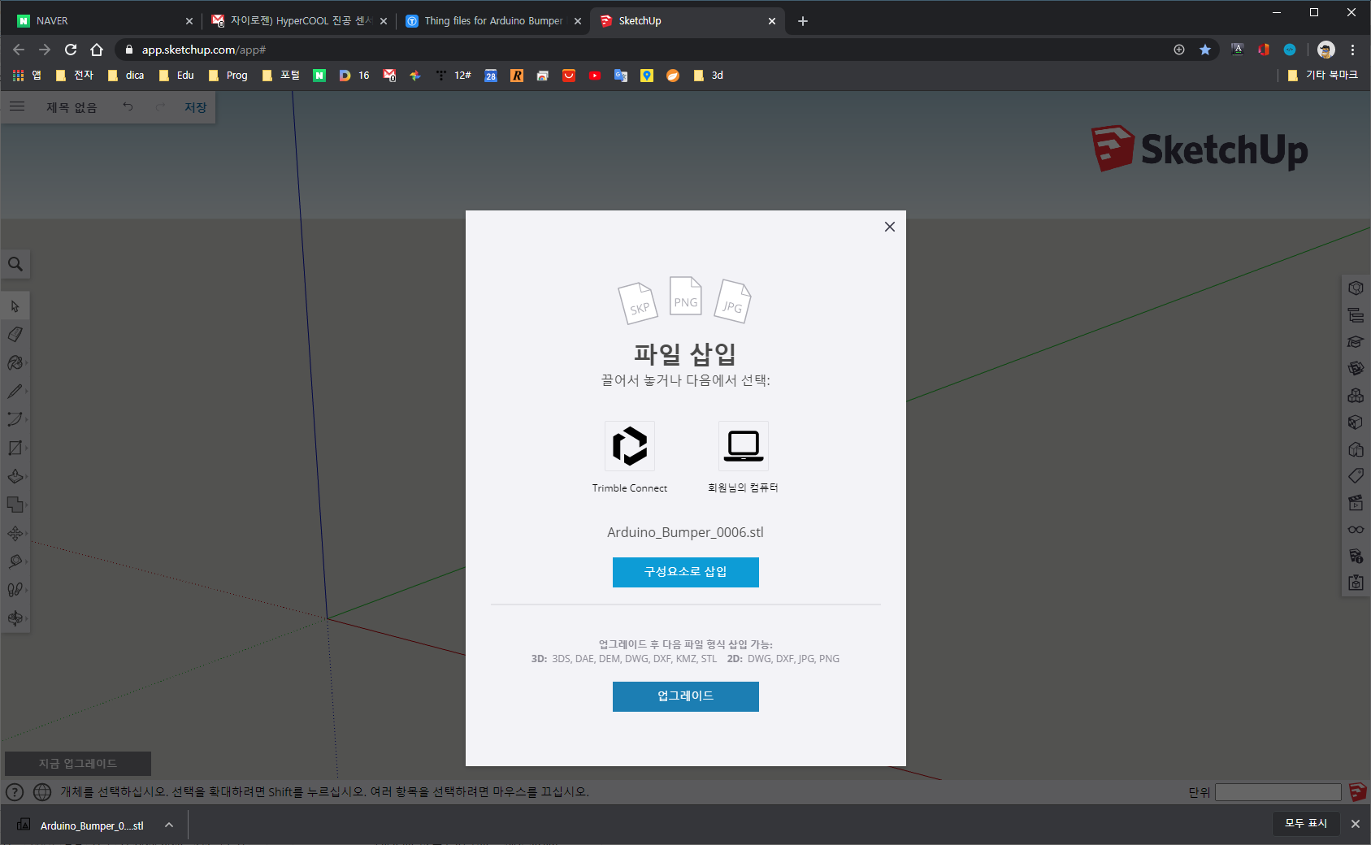Click the 모두 표시 show all downloads button

tap(1306, 824)
